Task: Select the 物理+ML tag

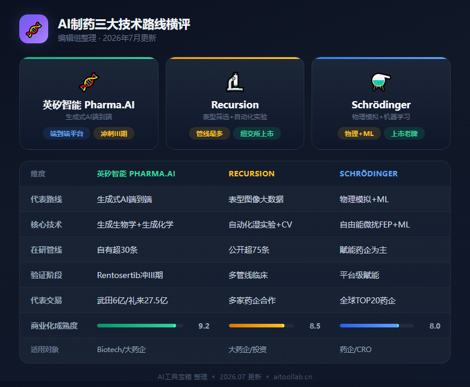Action: pos(359,134)
